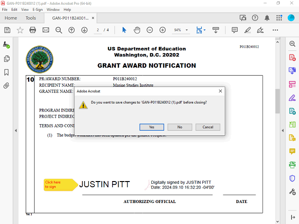Open the Comment tool in right pane
299x224 pixels.
(292, 151)
